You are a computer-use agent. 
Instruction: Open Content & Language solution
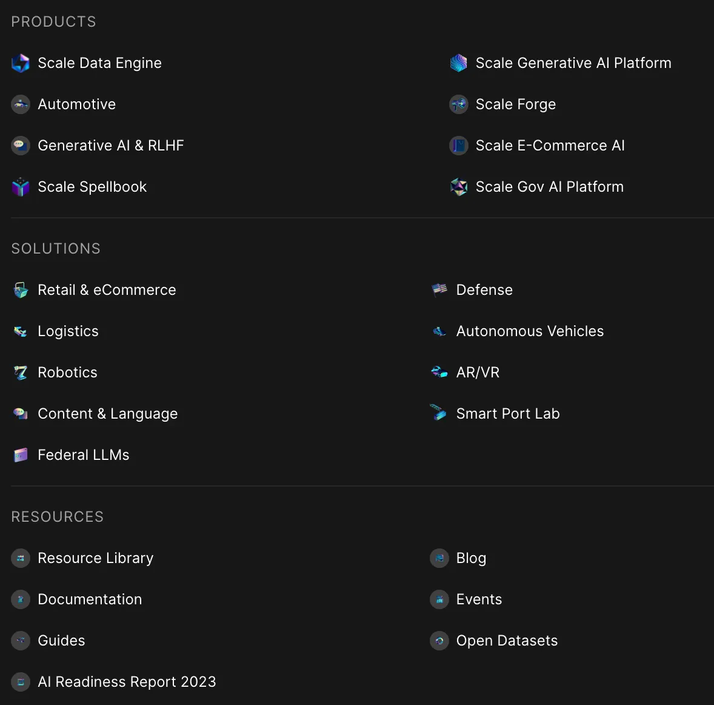(107, 414)
